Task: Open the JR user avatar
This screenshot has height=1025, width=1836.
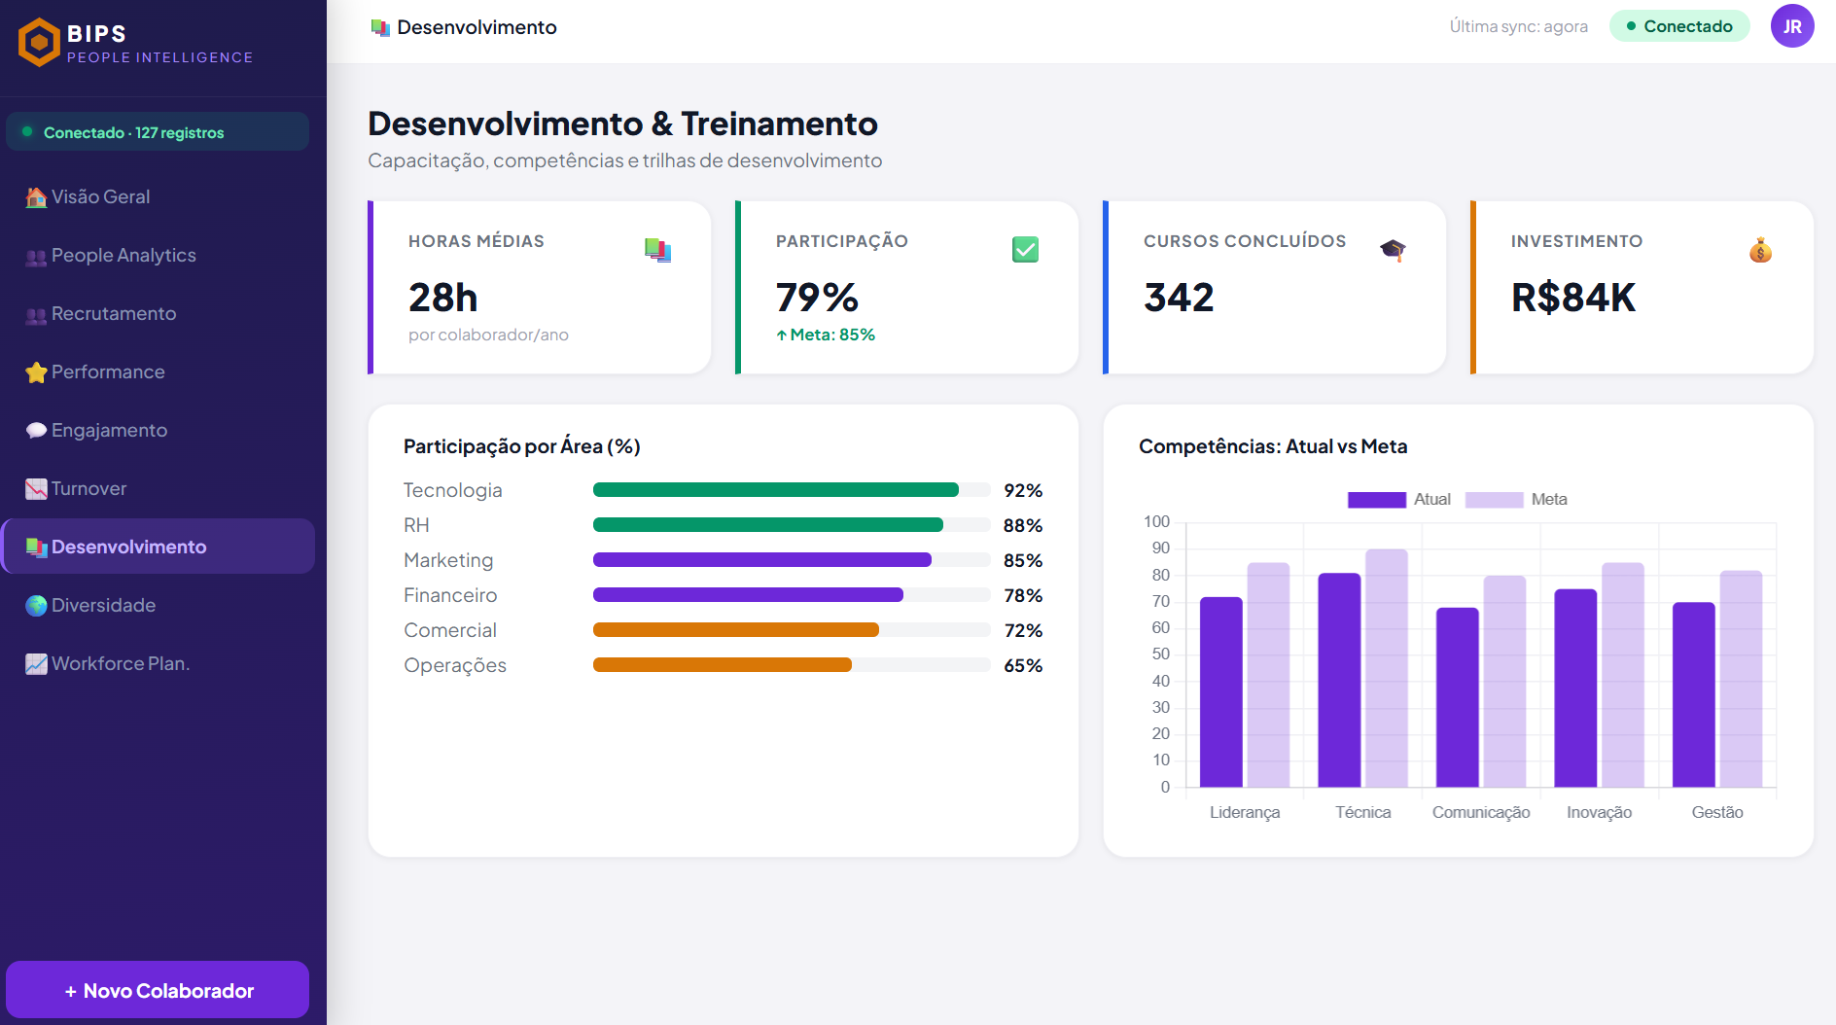Action: point(1791,26)
